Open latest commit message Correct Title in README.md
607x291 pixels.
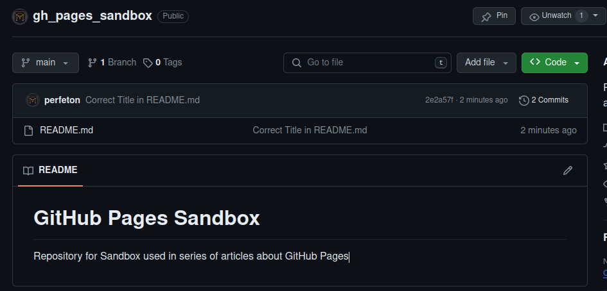click(143, 101)
